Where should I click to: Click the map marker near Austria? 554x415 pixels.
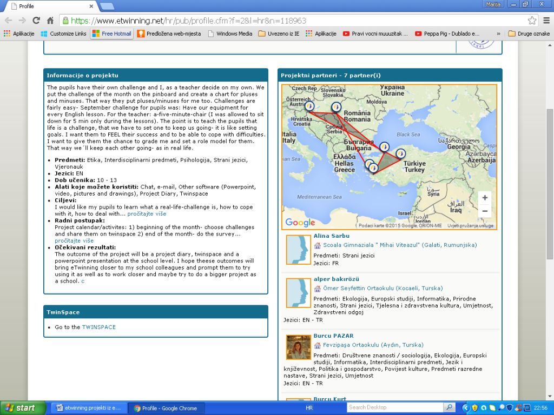pyautogui.click(x=309, y=106)
